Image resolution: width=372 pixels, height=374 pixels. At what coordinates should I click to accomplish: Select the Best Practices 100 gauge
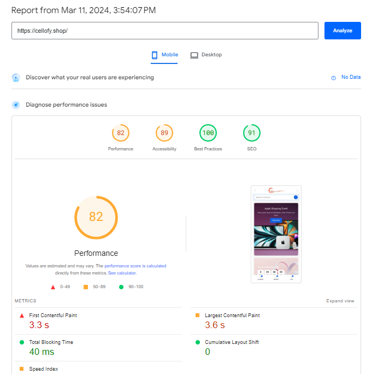pos(208,133)
